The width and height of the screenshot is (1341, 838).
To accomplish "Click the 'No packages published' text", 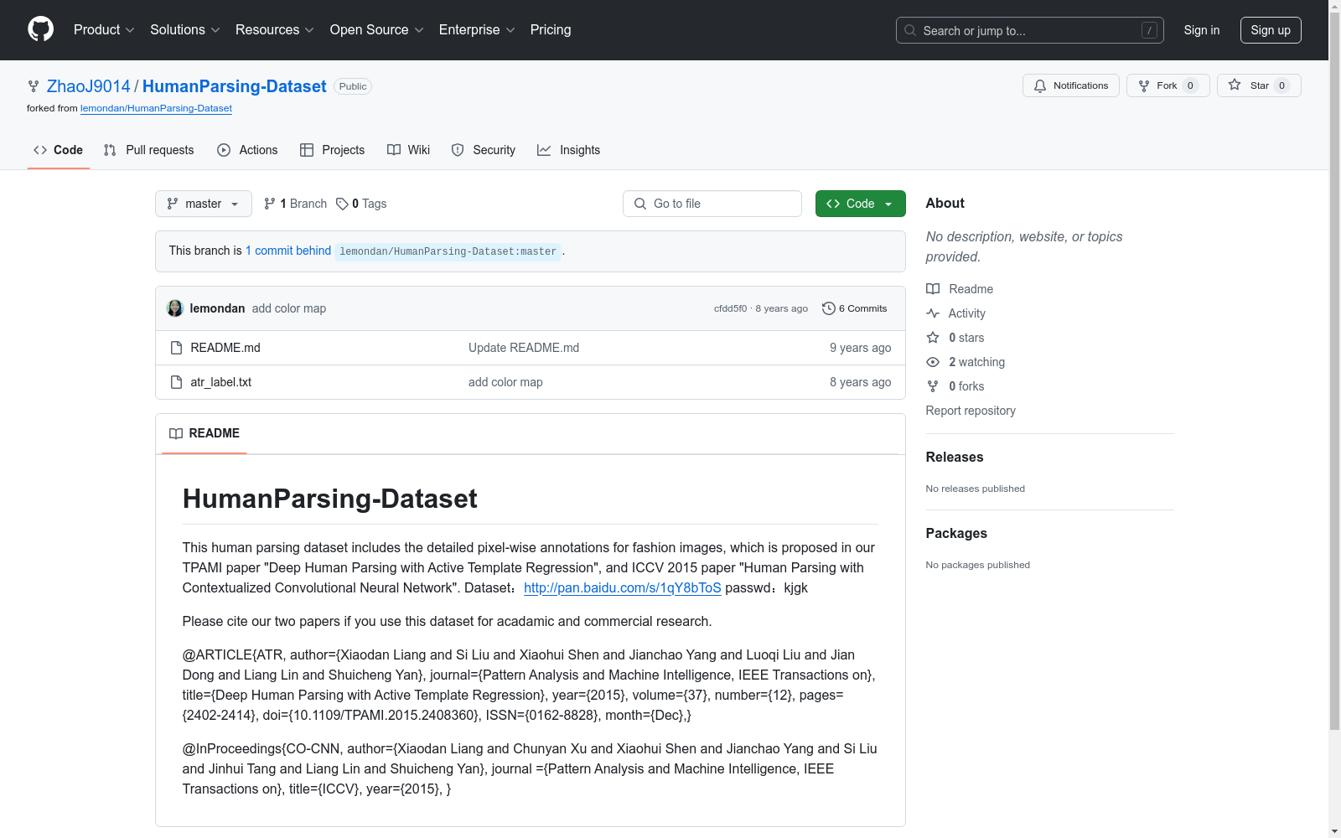I will [978, 565].
